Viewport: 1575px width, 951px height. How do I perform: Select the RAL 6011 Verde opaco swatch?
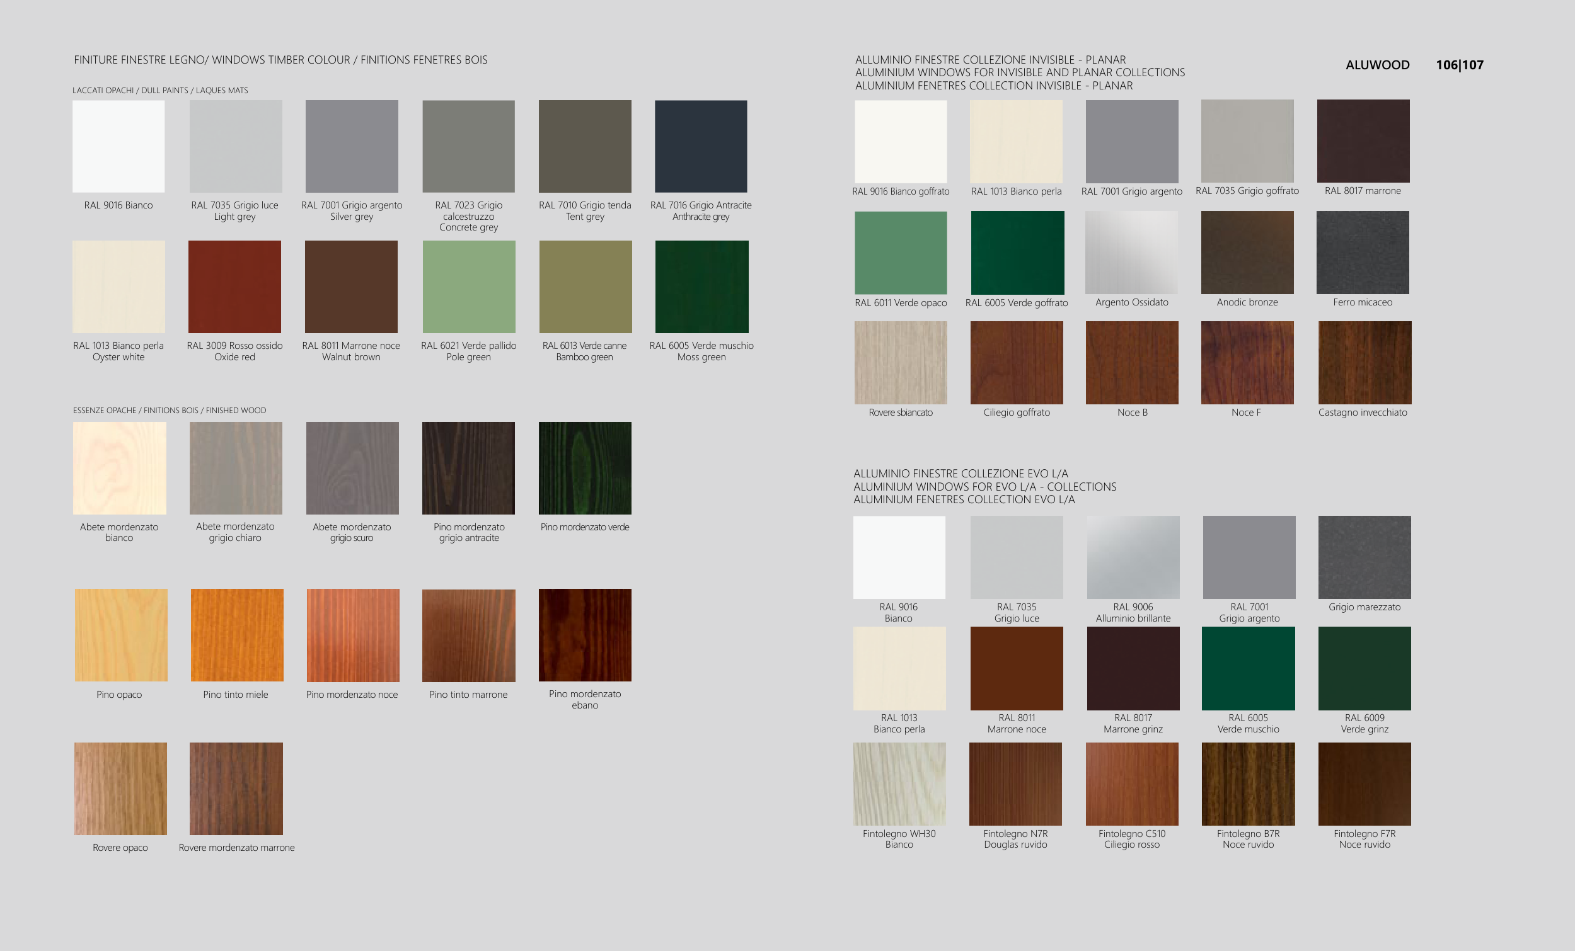(900, 253)
